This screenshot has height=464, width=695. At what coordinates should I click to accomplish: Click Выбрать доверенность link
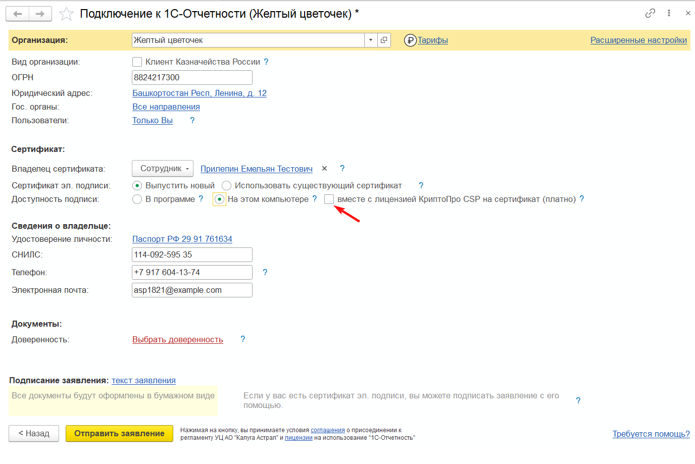point(178,339)
